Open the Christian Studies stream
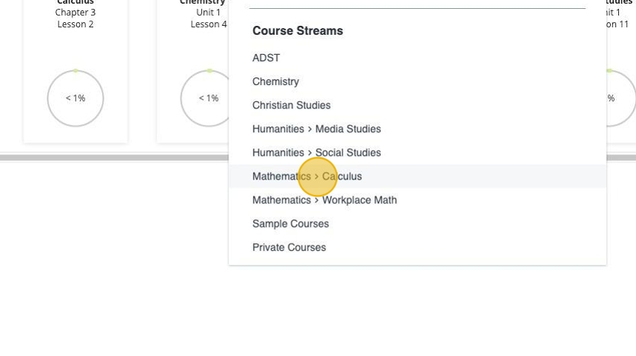The height and width of the screenshot is (356, 636). click(291, 105)
